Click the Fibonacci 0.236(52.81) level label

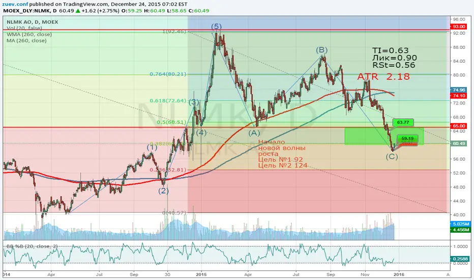tap(168, 170)
